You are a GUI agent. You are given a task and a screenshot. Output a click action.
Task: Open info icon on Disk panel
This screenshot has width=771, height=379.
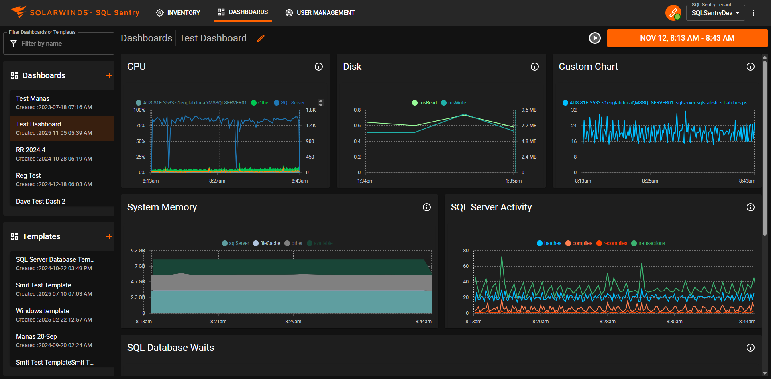(x=534, y=67)
